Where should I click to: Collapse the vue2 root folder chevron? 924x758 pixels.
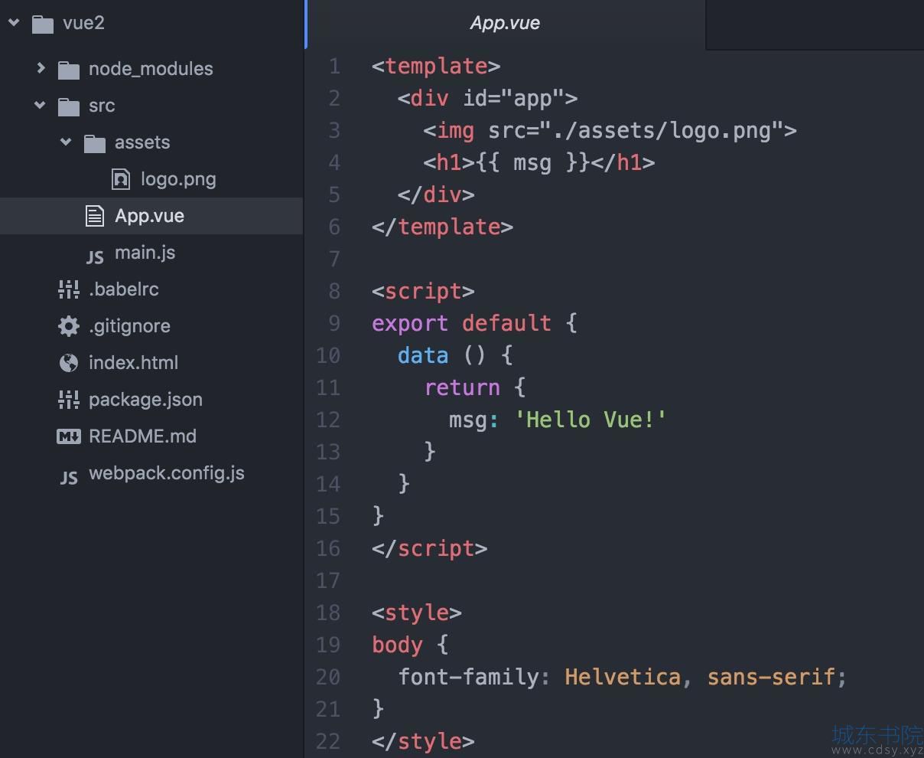14,23
